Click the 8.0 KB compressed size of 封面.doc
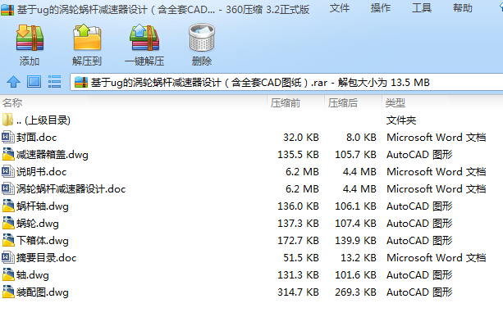Screen dimensions: 503x317 [361, 138]
